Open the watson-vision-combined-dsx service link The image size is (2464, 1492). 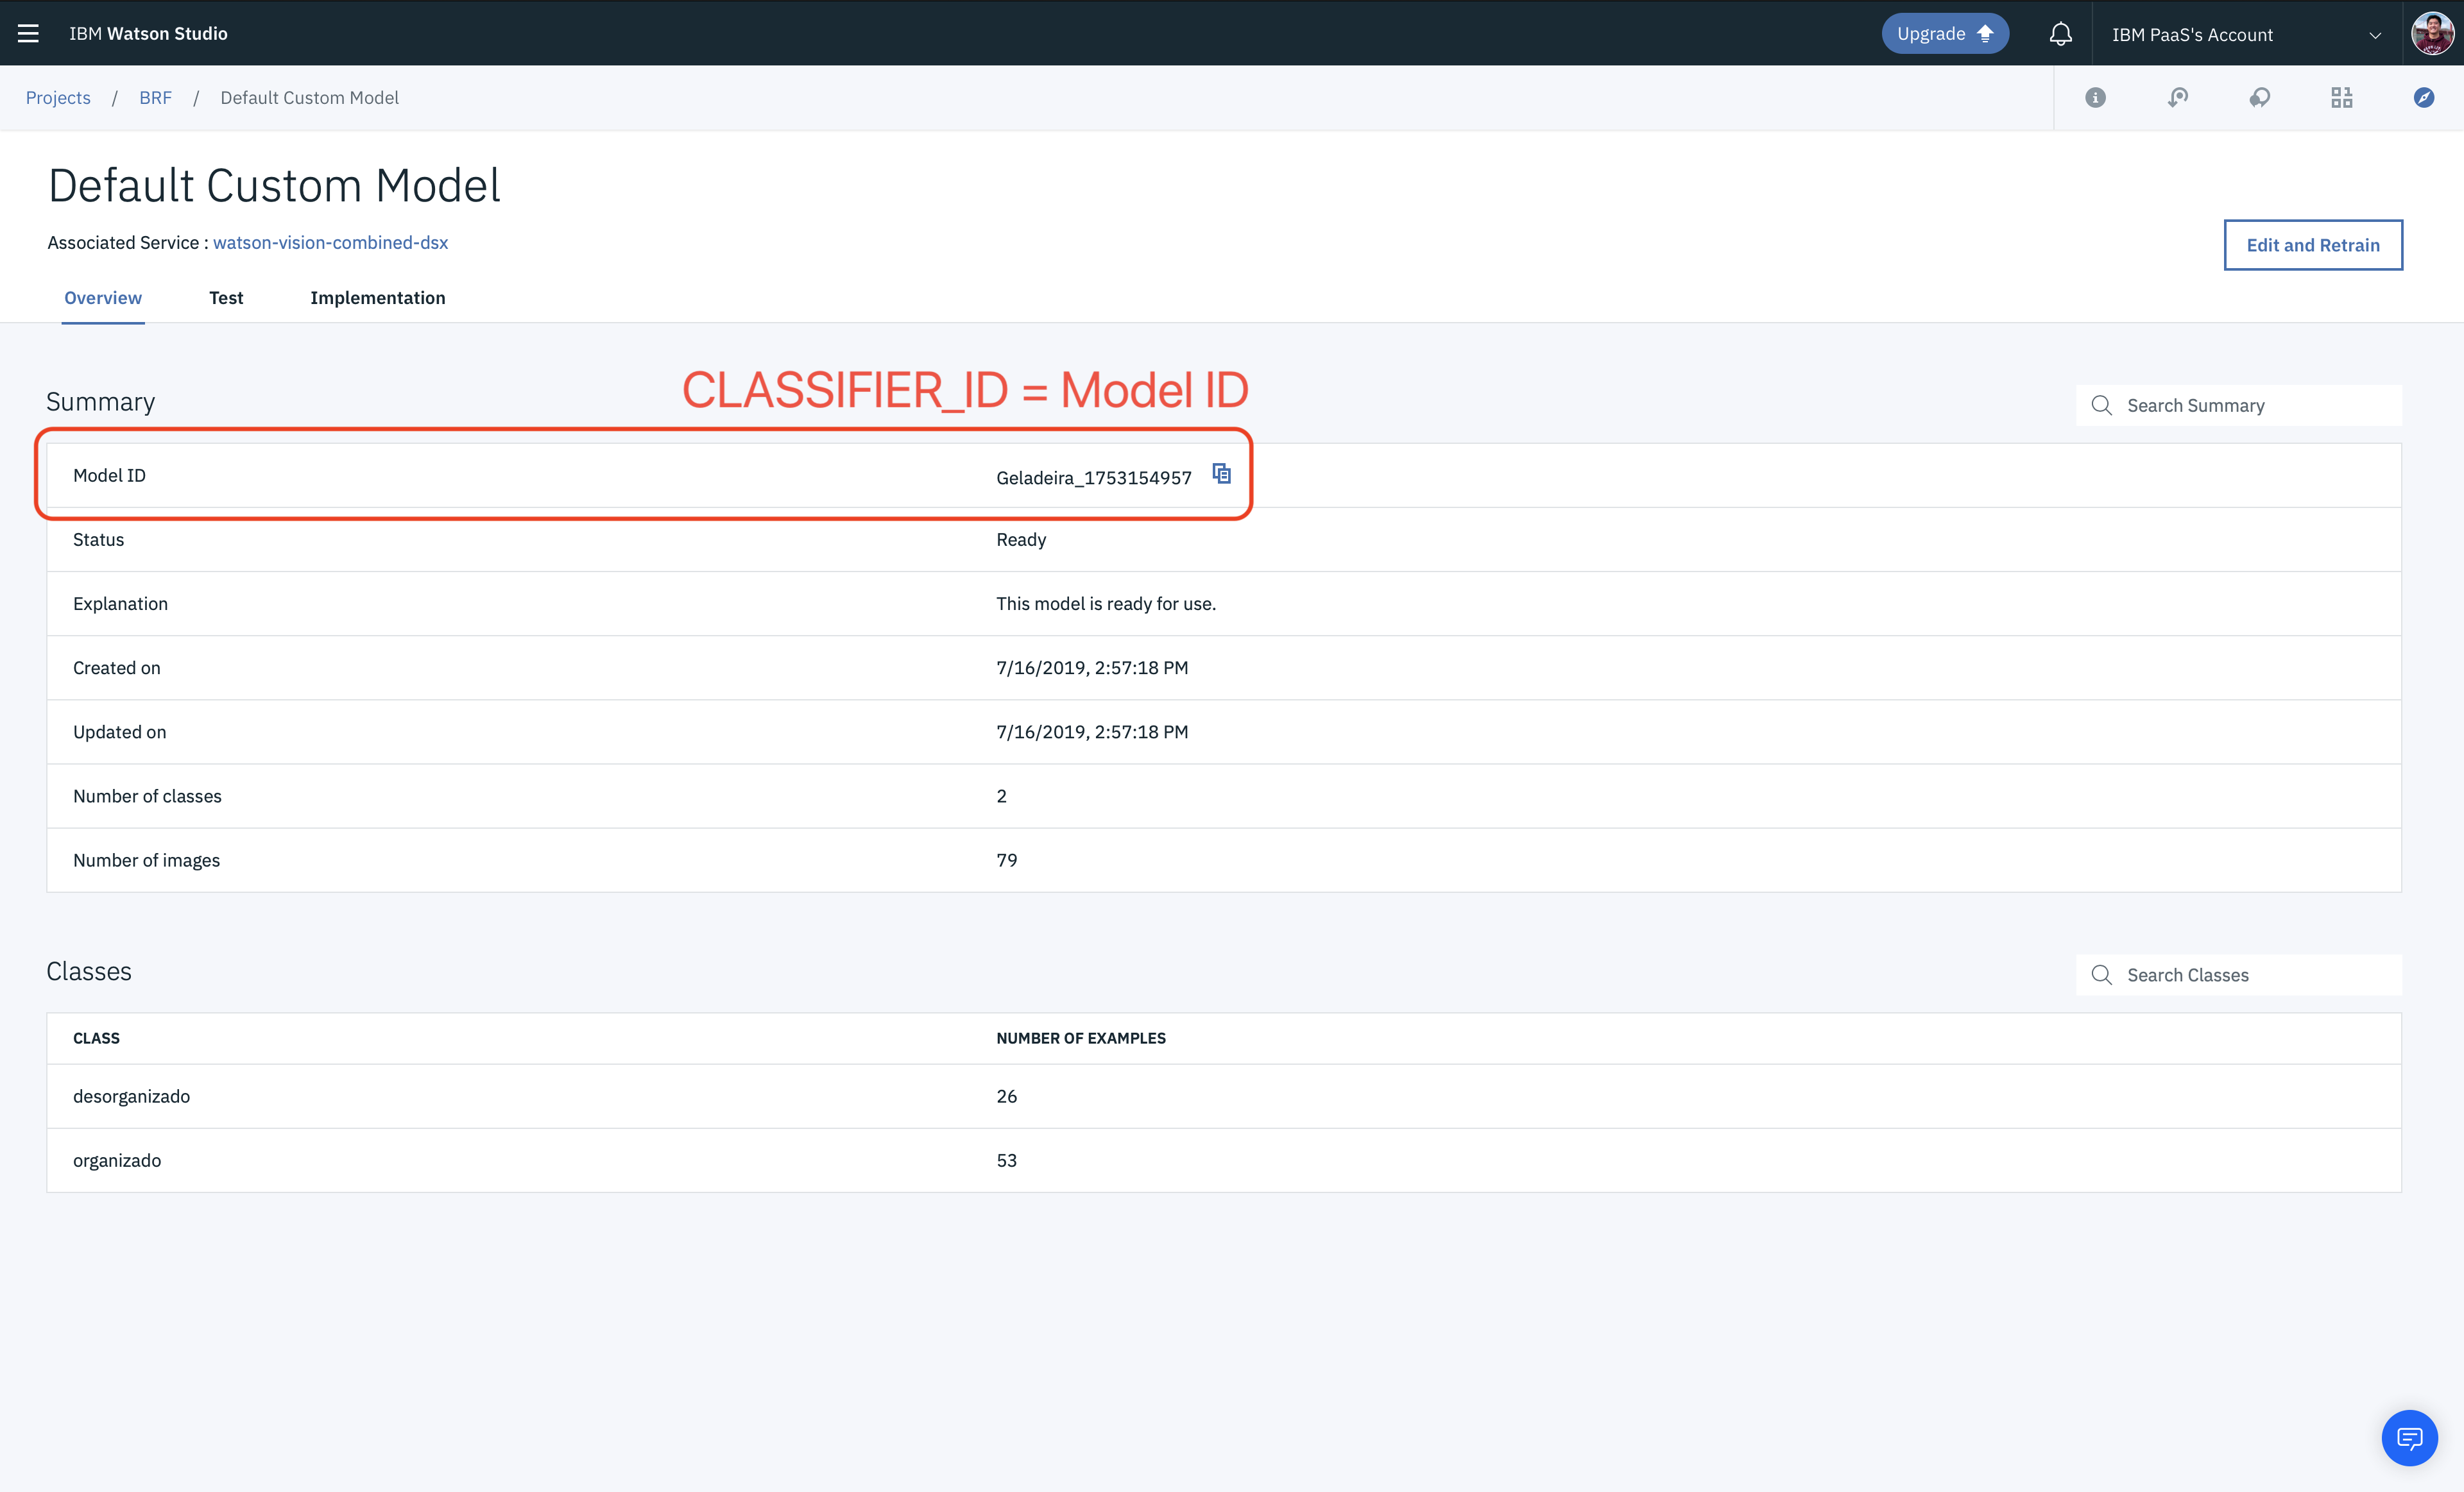pos(330,243)
